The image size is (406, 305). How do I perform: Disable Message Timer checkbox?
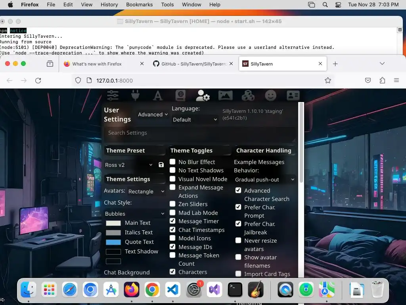coord(172,221)
